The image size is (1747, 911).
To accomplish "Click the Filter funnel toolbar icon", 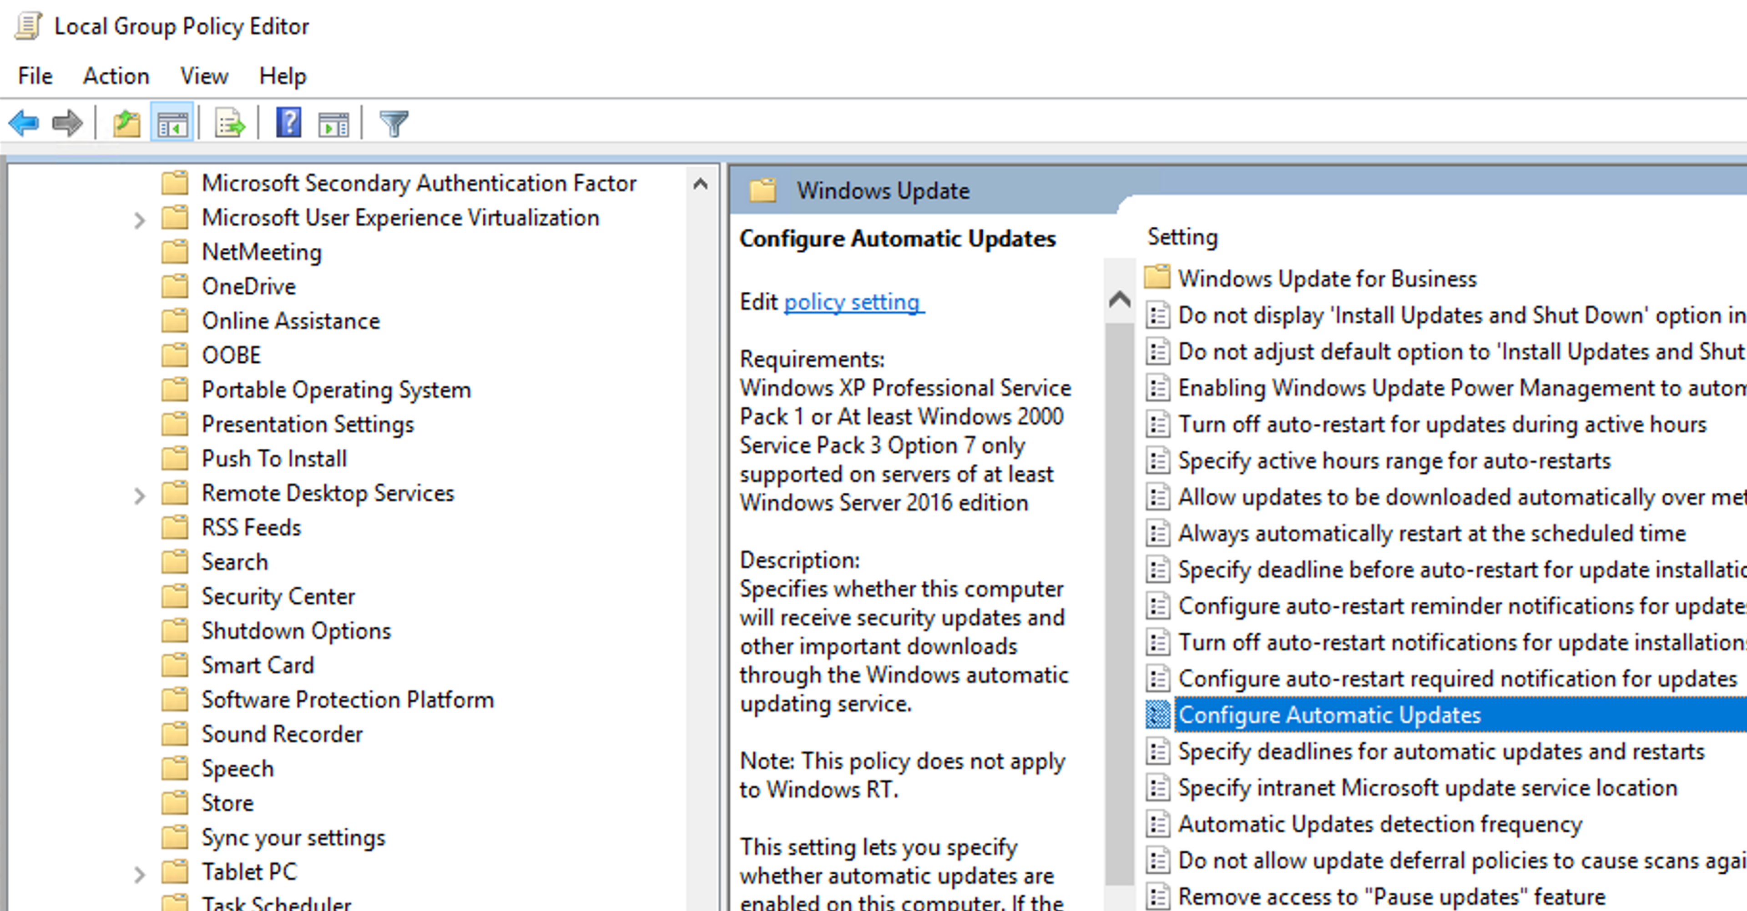I will [x=394, y=123].
